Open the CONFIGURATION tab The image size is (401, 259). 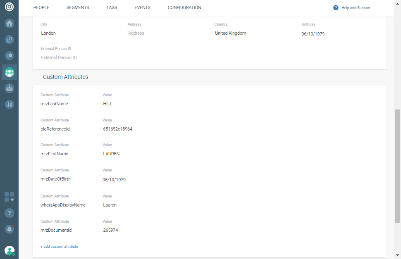click(x=184, y=8)
